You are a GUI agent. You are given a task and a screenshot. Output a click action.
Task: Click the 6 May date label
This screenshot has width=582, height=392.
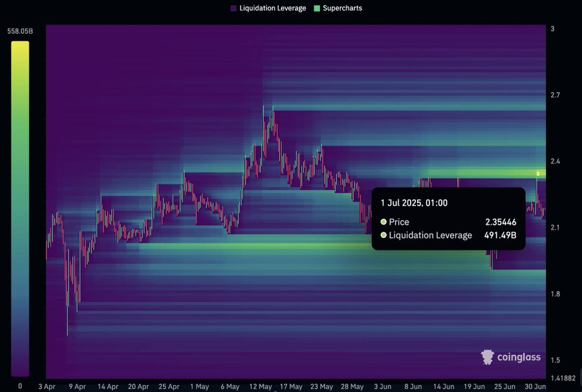tap(230, 386)
